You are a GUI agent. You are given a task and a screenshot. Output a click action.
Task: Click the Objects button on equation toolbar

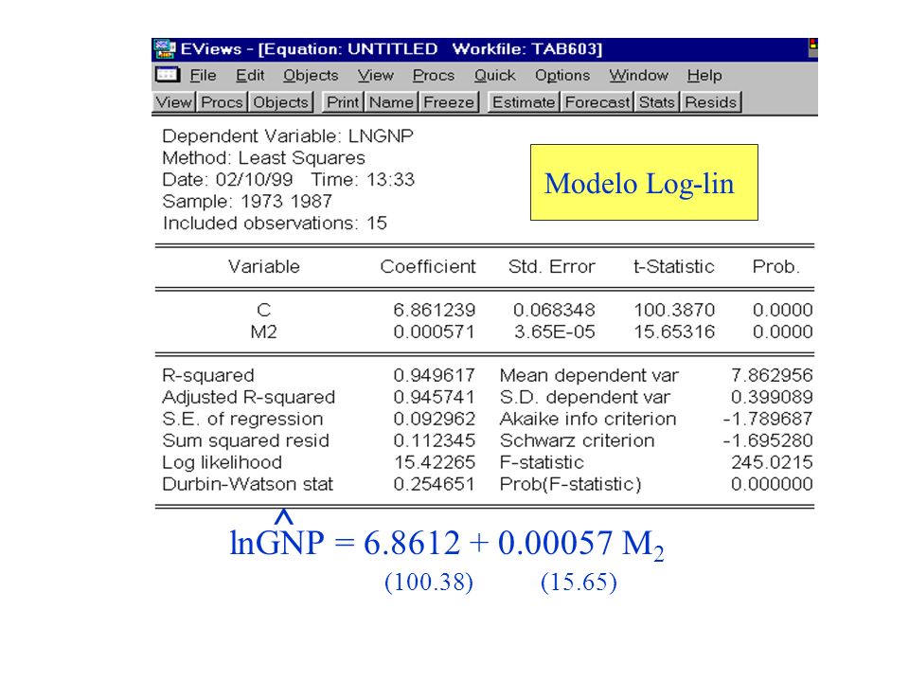tap(280, 102)
